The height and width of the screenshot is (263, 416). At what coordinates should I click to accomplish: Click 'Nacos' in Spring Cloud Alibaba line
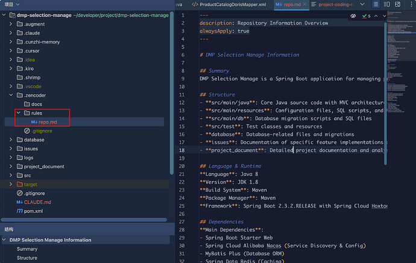[274, 246]
